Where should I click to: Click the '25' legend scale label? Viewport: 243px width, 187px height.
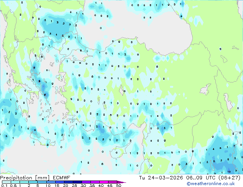click(x=74, y=185)
